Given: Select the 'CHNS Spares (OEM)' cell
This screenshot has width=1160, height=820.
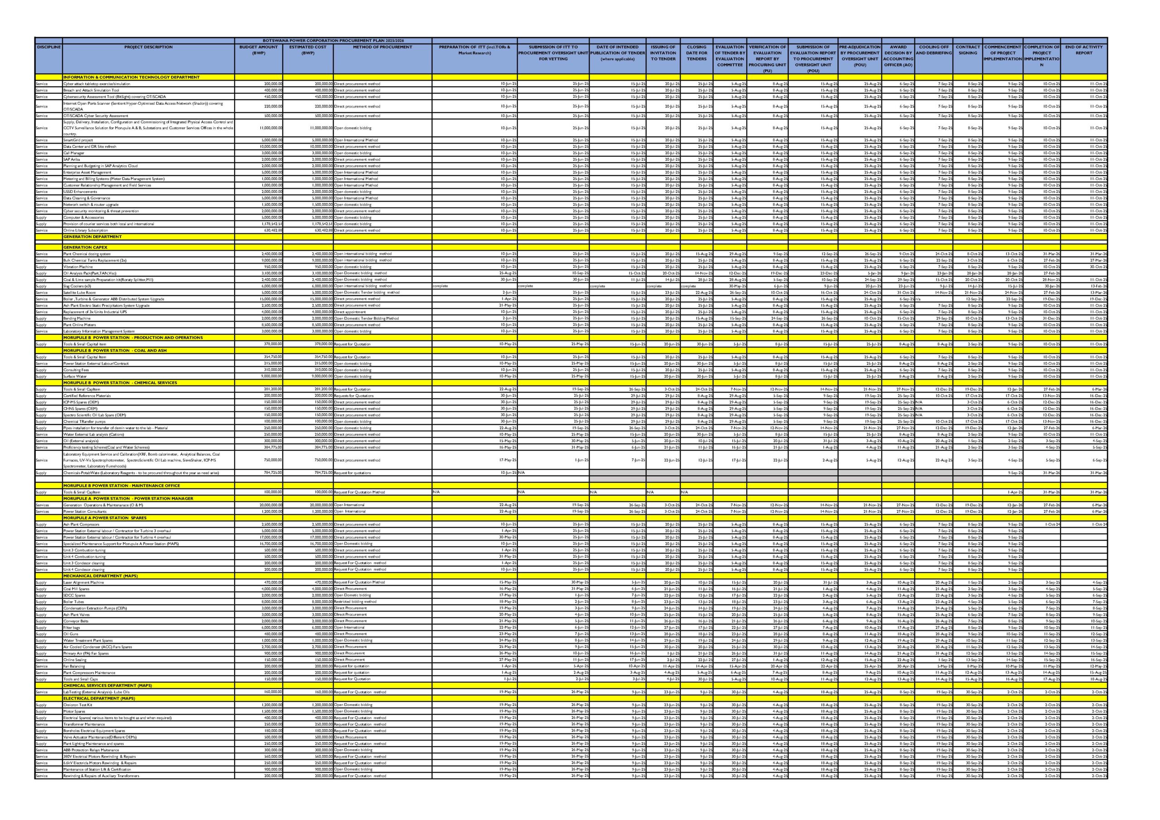Looking at the screenshot, I should pyautogui.click(x=148, y=409).
